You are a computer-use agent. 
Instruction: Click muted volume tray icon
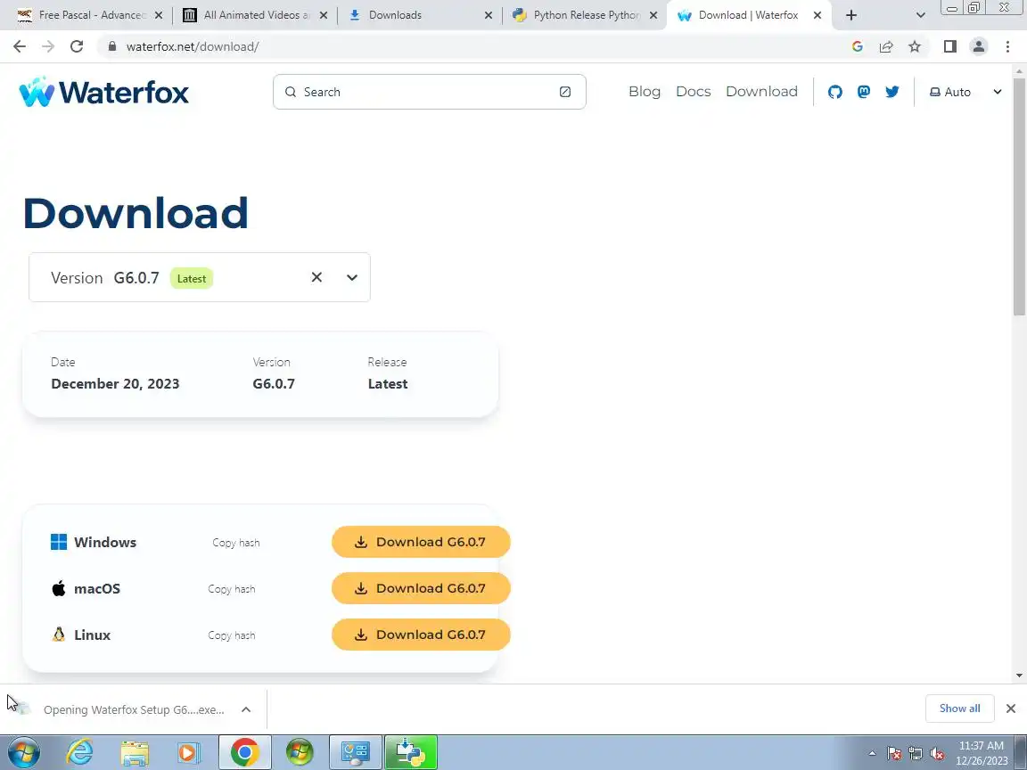(x=937, y=754)
